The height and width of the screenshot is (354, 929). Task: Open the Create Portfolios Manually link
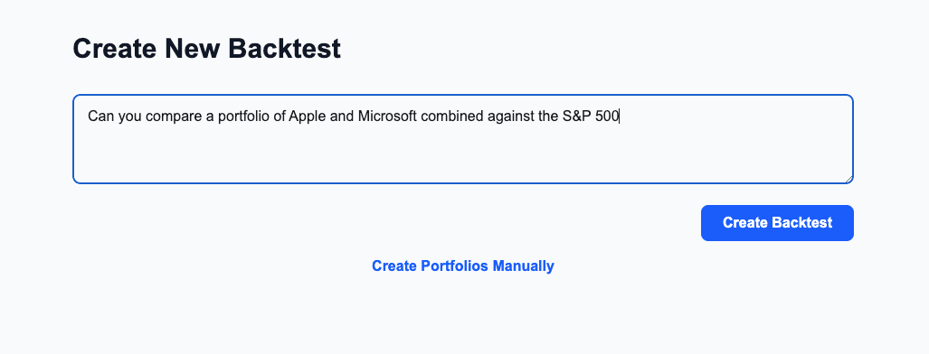tap(463, 265)
